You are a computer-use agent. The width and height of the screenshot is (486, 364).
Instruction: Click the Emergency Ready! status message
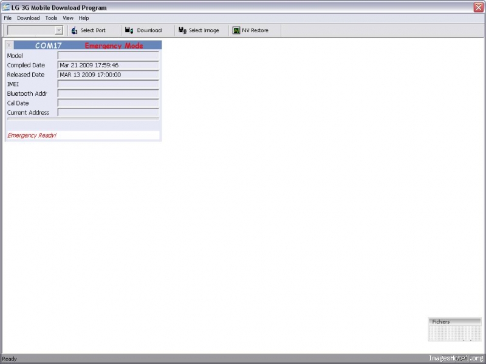tap(32, 135)
